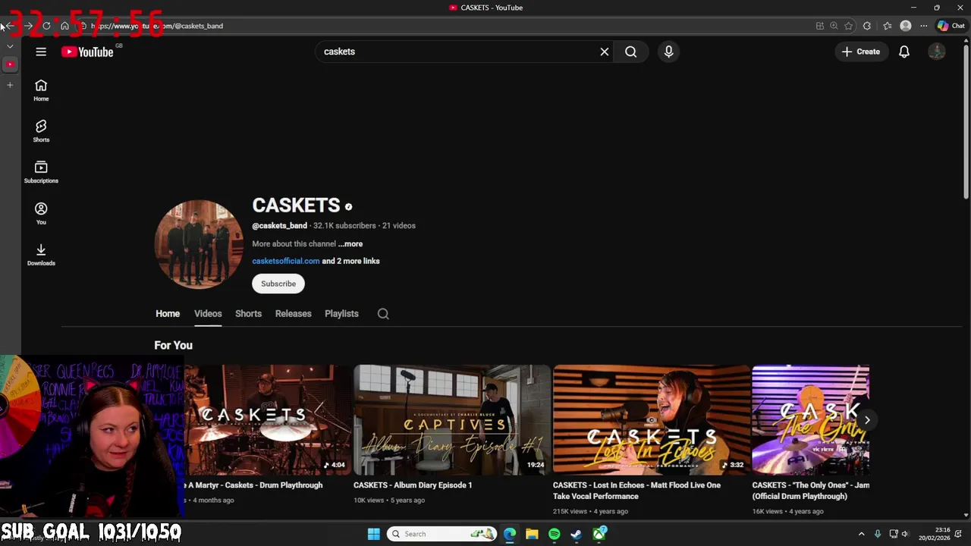
Task: Open the YouTube notifications bell
Action: point(904,52)
